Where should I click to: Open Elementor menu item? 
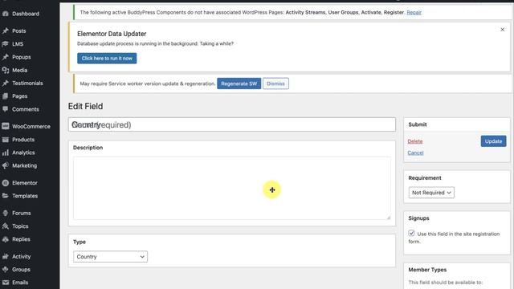pos(25,183)
